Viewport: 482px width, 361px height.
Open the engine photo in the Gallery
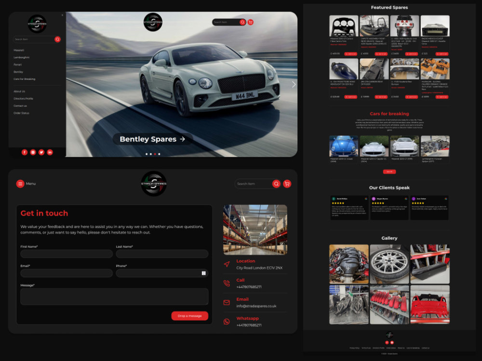coord(349,264)
